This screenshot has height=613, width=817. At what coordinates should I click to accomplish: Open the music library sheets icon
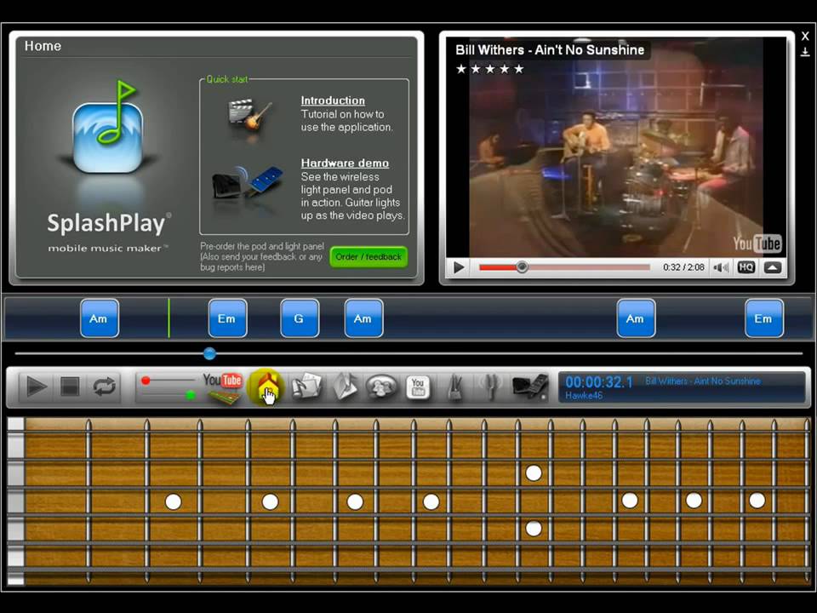(306, 387)
